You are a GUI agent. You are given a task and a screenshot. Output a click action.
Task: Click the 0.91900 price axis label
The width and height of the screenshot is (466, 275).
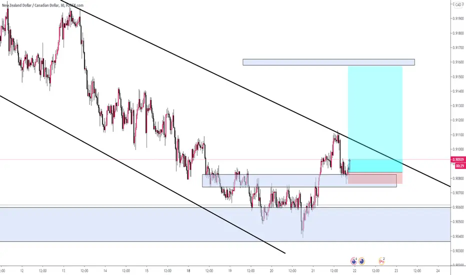click(x=458, y=18)
